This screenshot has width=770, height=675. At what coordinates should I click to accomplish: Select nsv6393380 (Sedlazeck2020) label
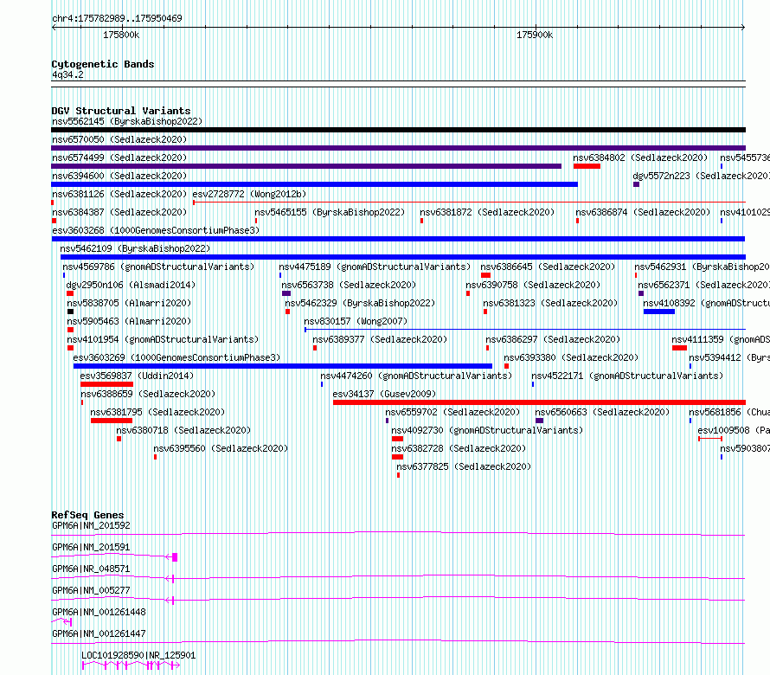(x=571, y=357)
